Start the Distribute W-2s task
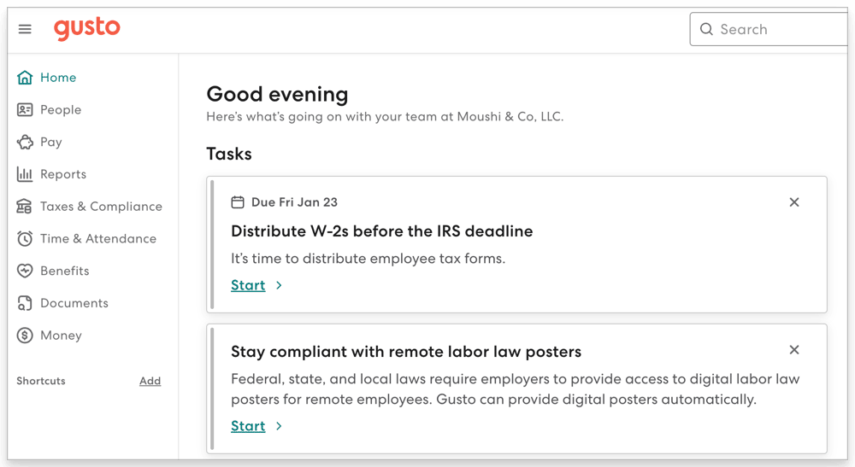855x467 pixels. coord(248,285)
